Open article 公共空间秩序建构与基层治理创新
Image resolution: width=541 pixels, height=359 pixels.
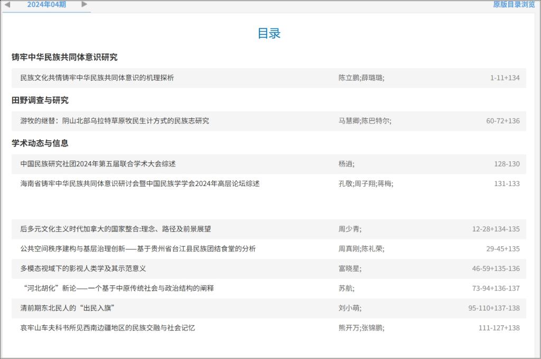(138, 249)
